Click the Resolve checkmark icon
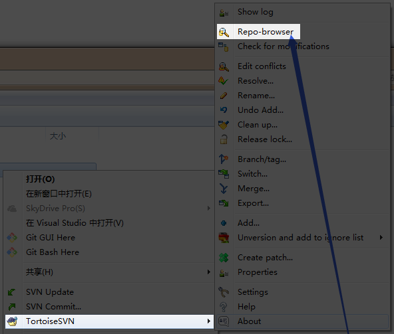 (x=224, y=81)
